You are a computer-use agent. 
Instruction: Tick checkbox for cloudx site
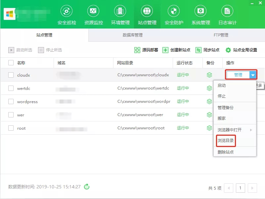(x=11, y=75)
